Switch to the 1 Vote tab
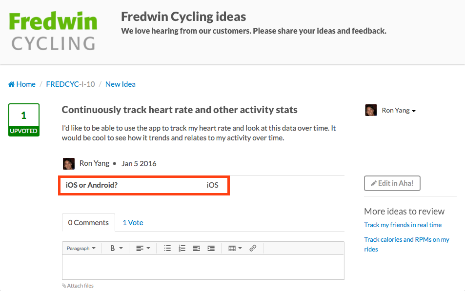Viewport: 465px width, 291px height. pyautogui.click(x=132, y=222)
